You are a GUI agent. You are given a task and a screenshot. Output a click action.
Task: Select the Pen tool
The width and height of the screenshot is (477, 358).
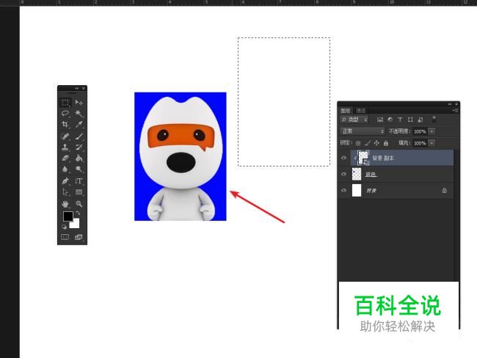tap(65, 180)
